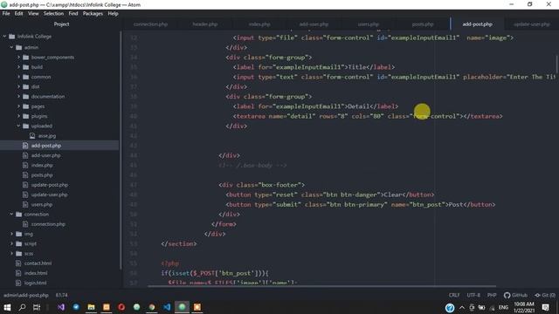Switch to the index.php editor tab
The image size is (559, 314).
tap(259, 24)
